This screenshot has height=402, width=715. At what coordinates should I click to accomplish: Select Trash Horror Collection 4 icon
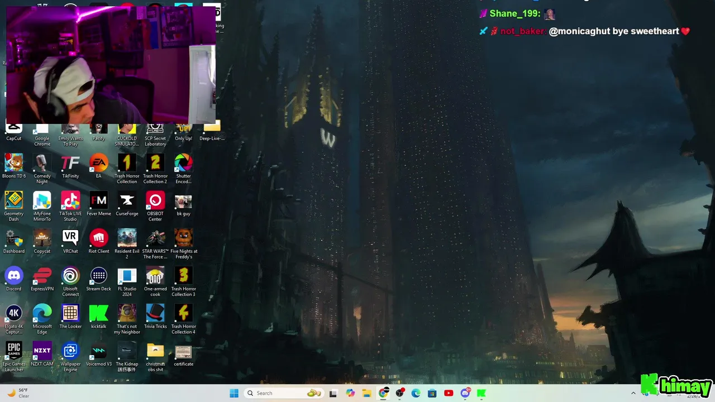tap(183, 319)
